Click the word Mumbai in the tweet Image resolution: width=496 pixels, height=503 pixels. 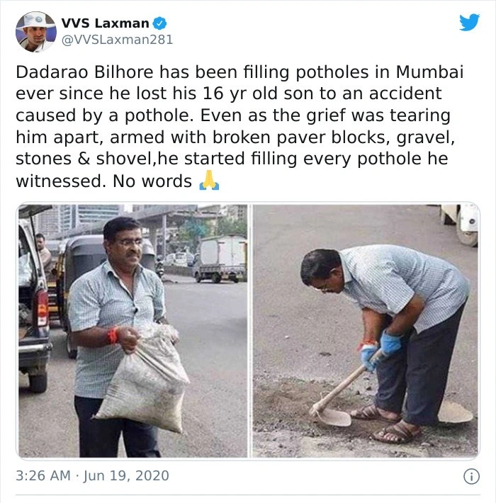pyautogui.click(x=429, y=72)
